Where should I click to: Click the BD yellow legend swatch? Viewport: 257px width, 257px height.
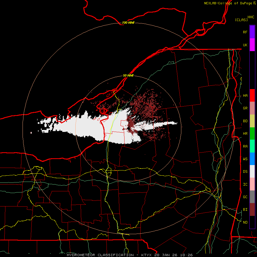[x=252, y=121]
